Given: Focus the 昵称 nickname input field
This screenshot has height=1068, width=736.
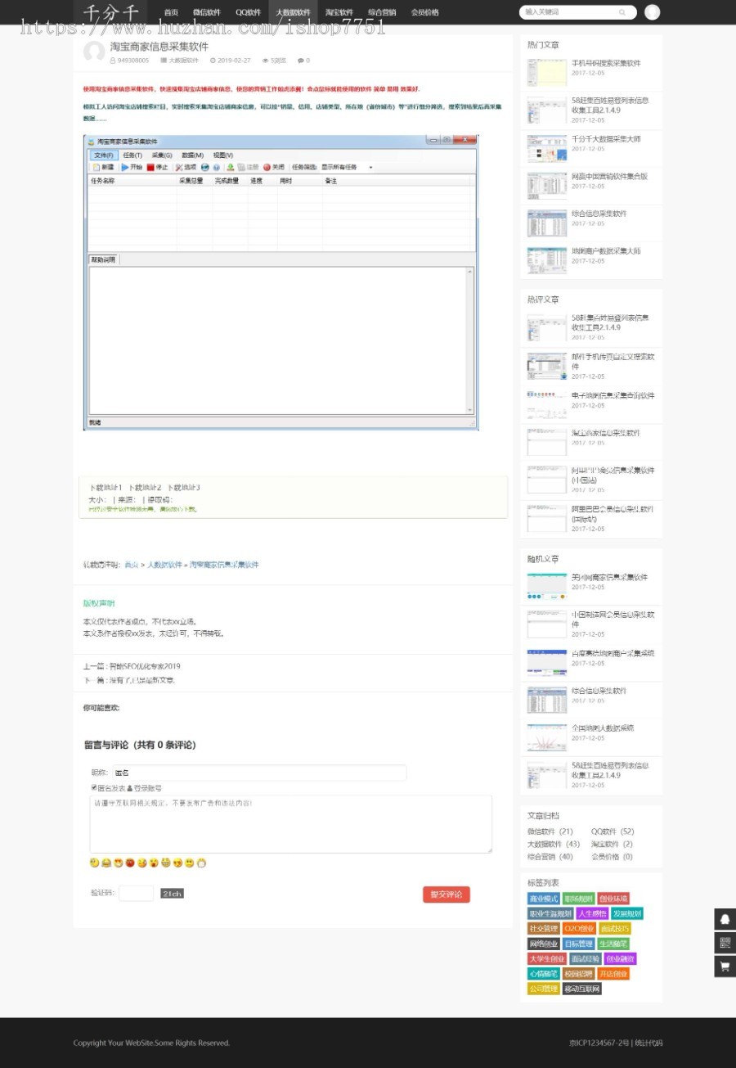Looking at the screenshot, I should click(x=258, y=773).
